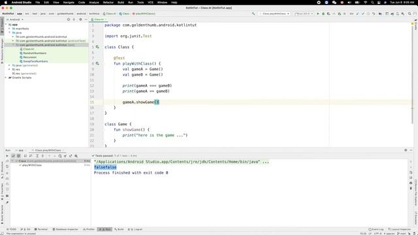Open the Event Log

pos(376,229)
